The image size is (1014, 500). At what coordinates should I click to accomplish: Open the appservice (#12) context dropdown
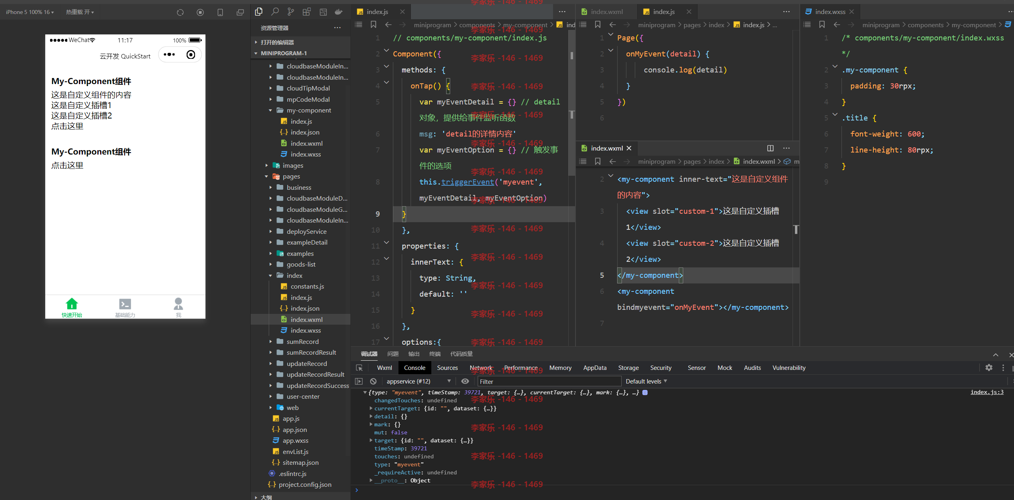click(x=418, y=382)
